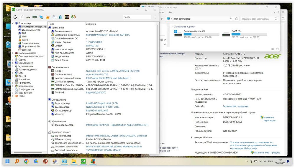Screen dimensions: 295x168
Task: Expand the Сеть tree node
Action: pyautogui.click(x=13, y=73)
